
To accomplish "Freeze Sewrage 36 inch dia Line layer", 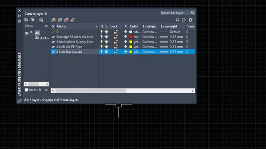I will [x=106, y=37].
